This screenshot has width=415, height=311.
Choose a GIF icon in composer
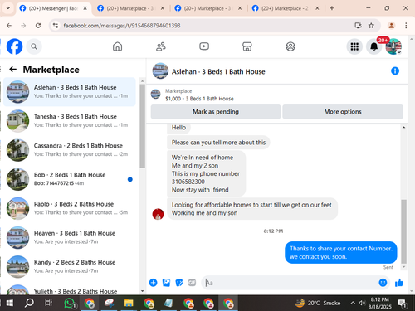click(x=192, y=283)
